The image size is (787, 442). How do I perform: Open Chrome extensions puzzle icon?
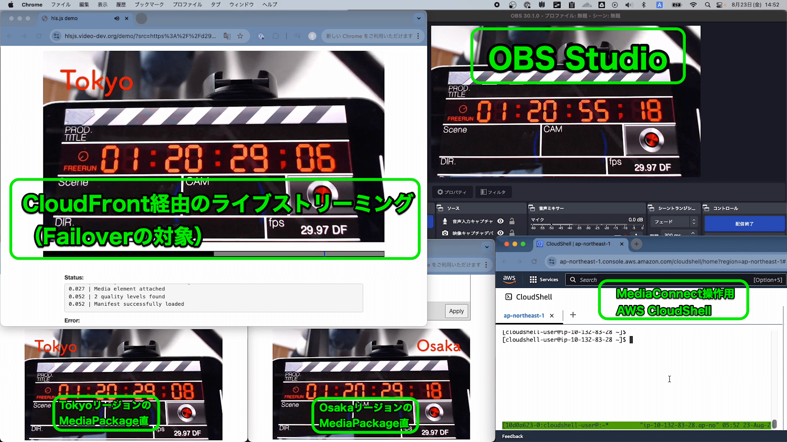pos(276,36)
